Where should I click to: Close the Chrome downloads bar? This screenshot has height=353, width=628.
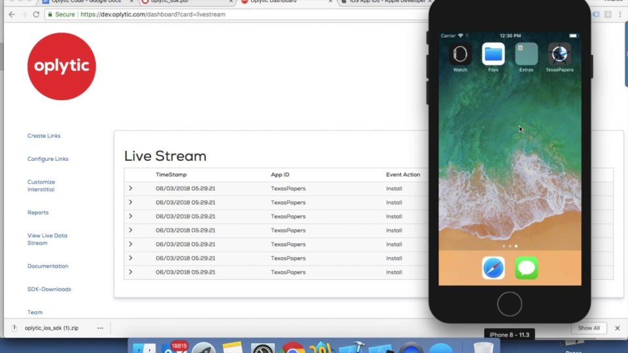[x=617, y=328]
